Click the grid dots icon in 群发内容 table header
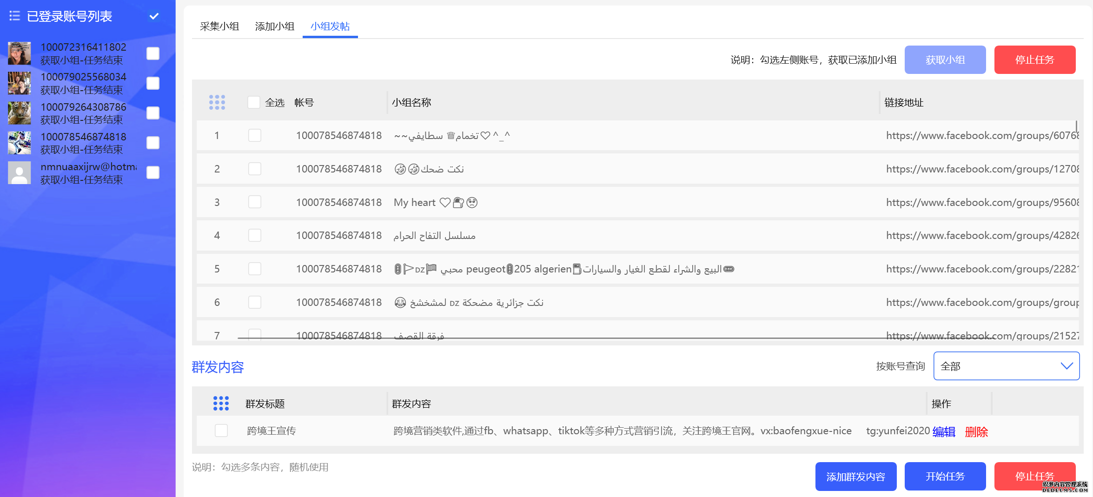 (221, 404)
